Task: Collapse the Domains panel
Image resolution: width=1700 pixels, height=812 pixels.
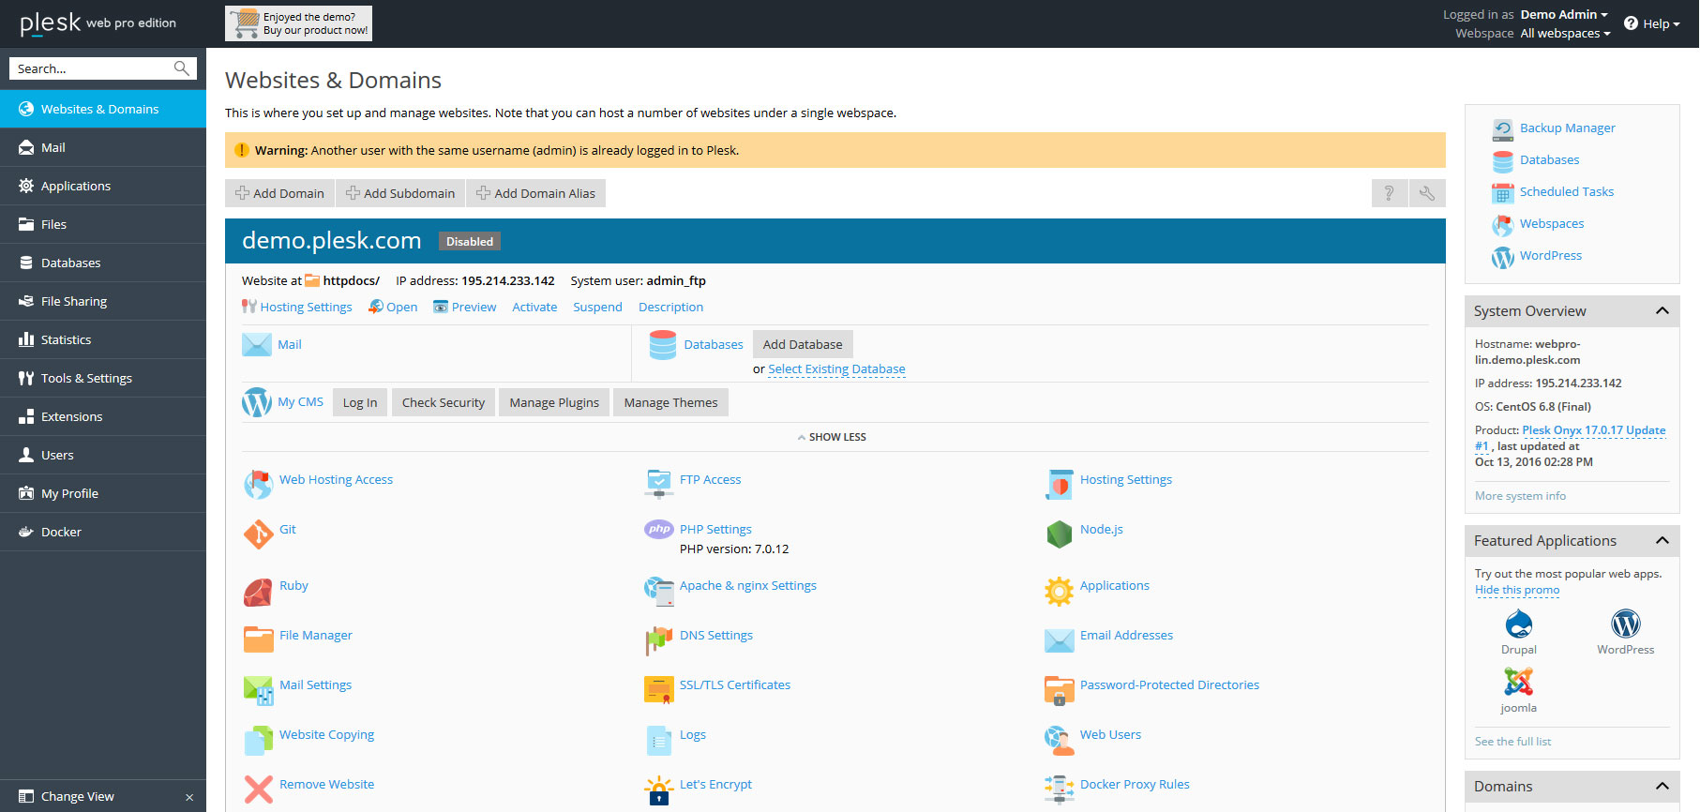Action: [x=1662, y=786]
